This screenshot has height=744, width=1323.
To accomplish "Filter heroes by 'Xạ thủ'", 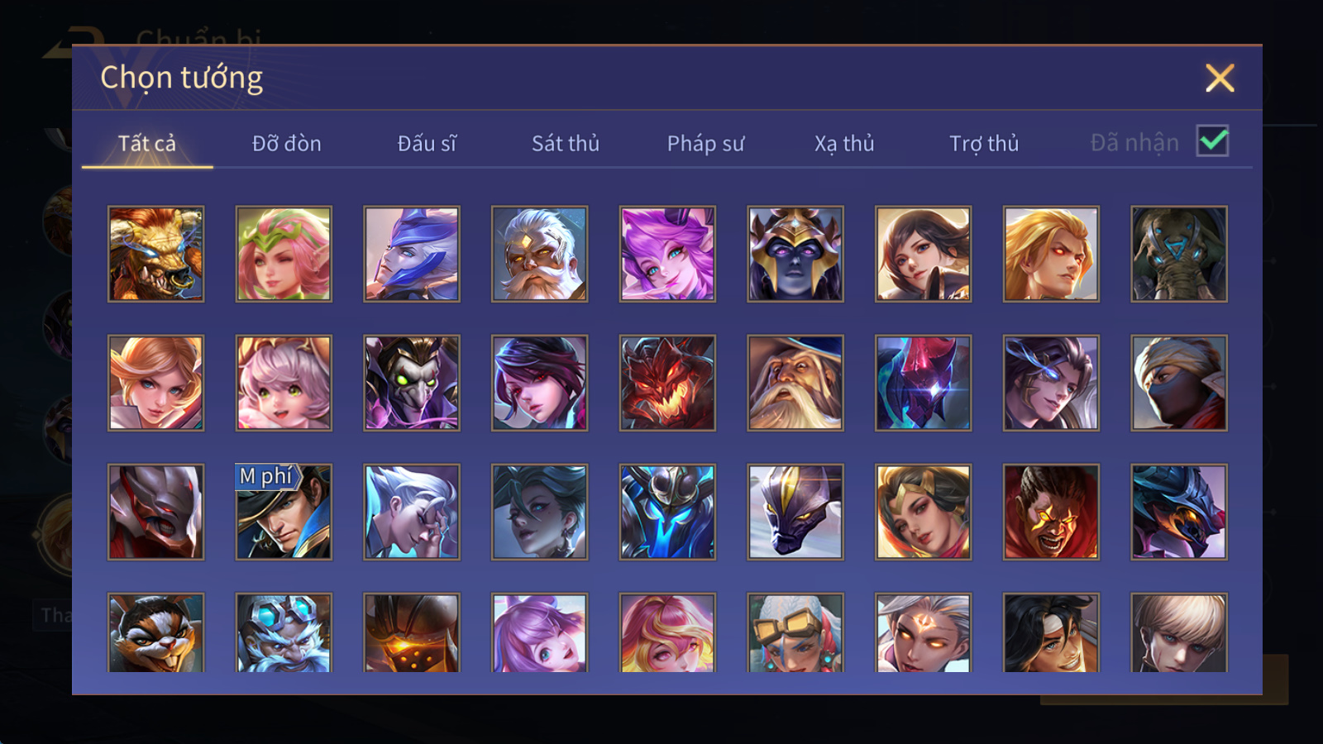I will coord(844,144).
